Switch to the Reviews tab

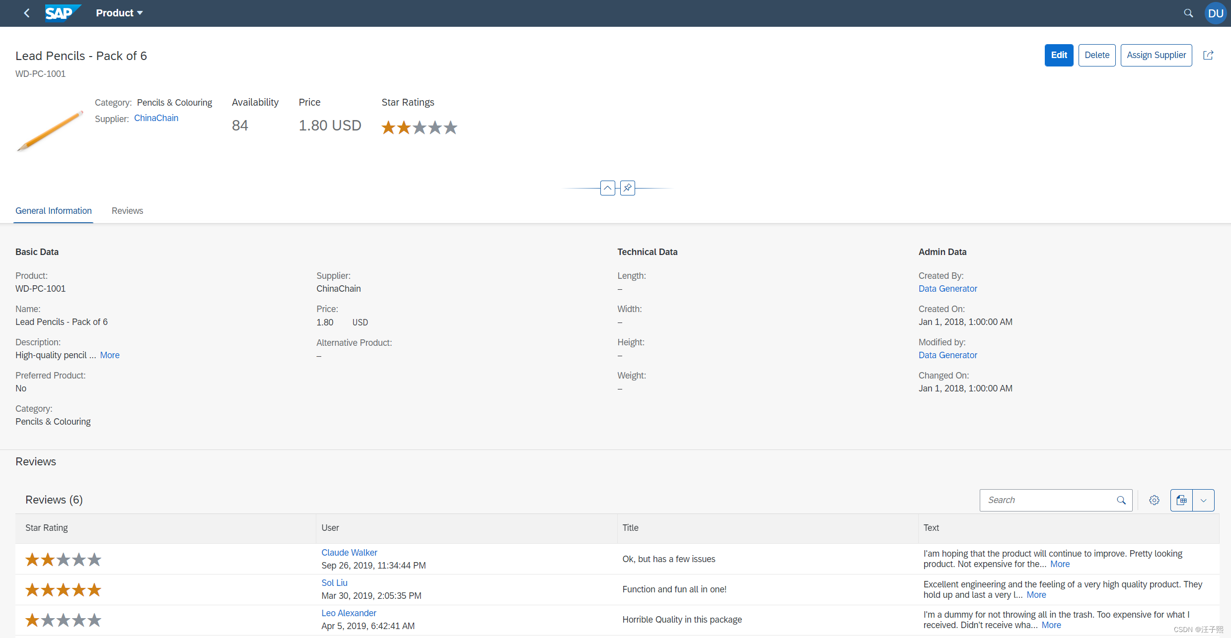click(x=127, y=211)
